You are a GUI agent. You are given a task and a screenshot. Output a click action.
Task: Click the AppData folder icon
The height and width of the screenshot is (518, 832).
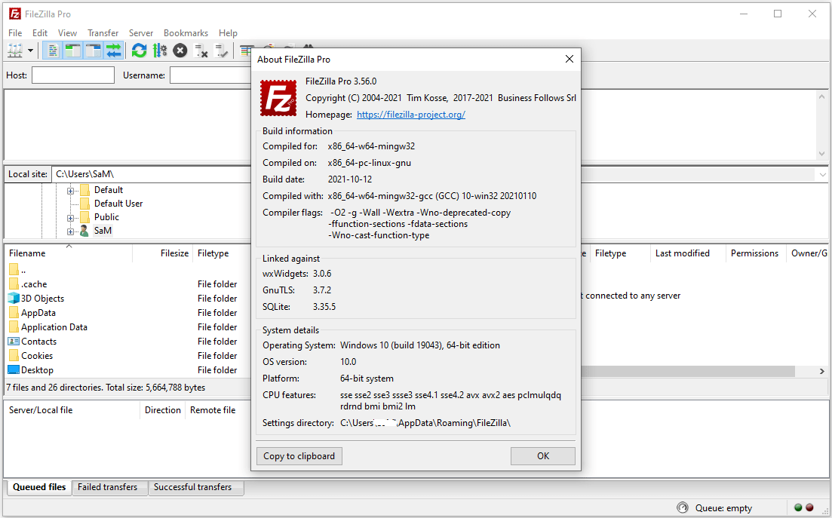14,313
